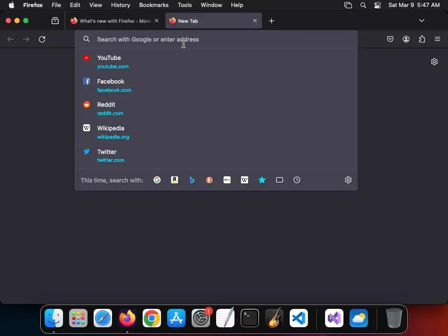The width and height of the screenshot is (448, 336).
Task: Open App Store from the Dock
Action: pyautogui.click(x=176, y=318)
